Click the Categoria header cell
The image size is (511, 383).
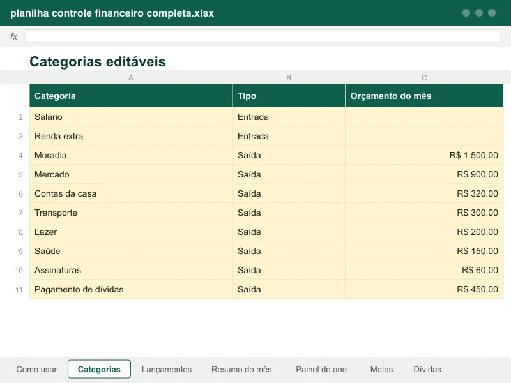tap(131, 96)
